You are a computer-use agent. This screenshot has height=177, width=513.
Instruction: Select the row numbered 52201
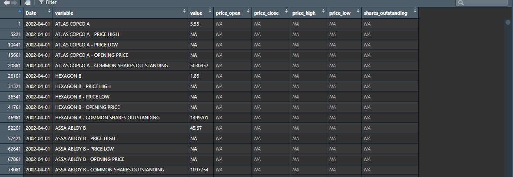(12, 128)
